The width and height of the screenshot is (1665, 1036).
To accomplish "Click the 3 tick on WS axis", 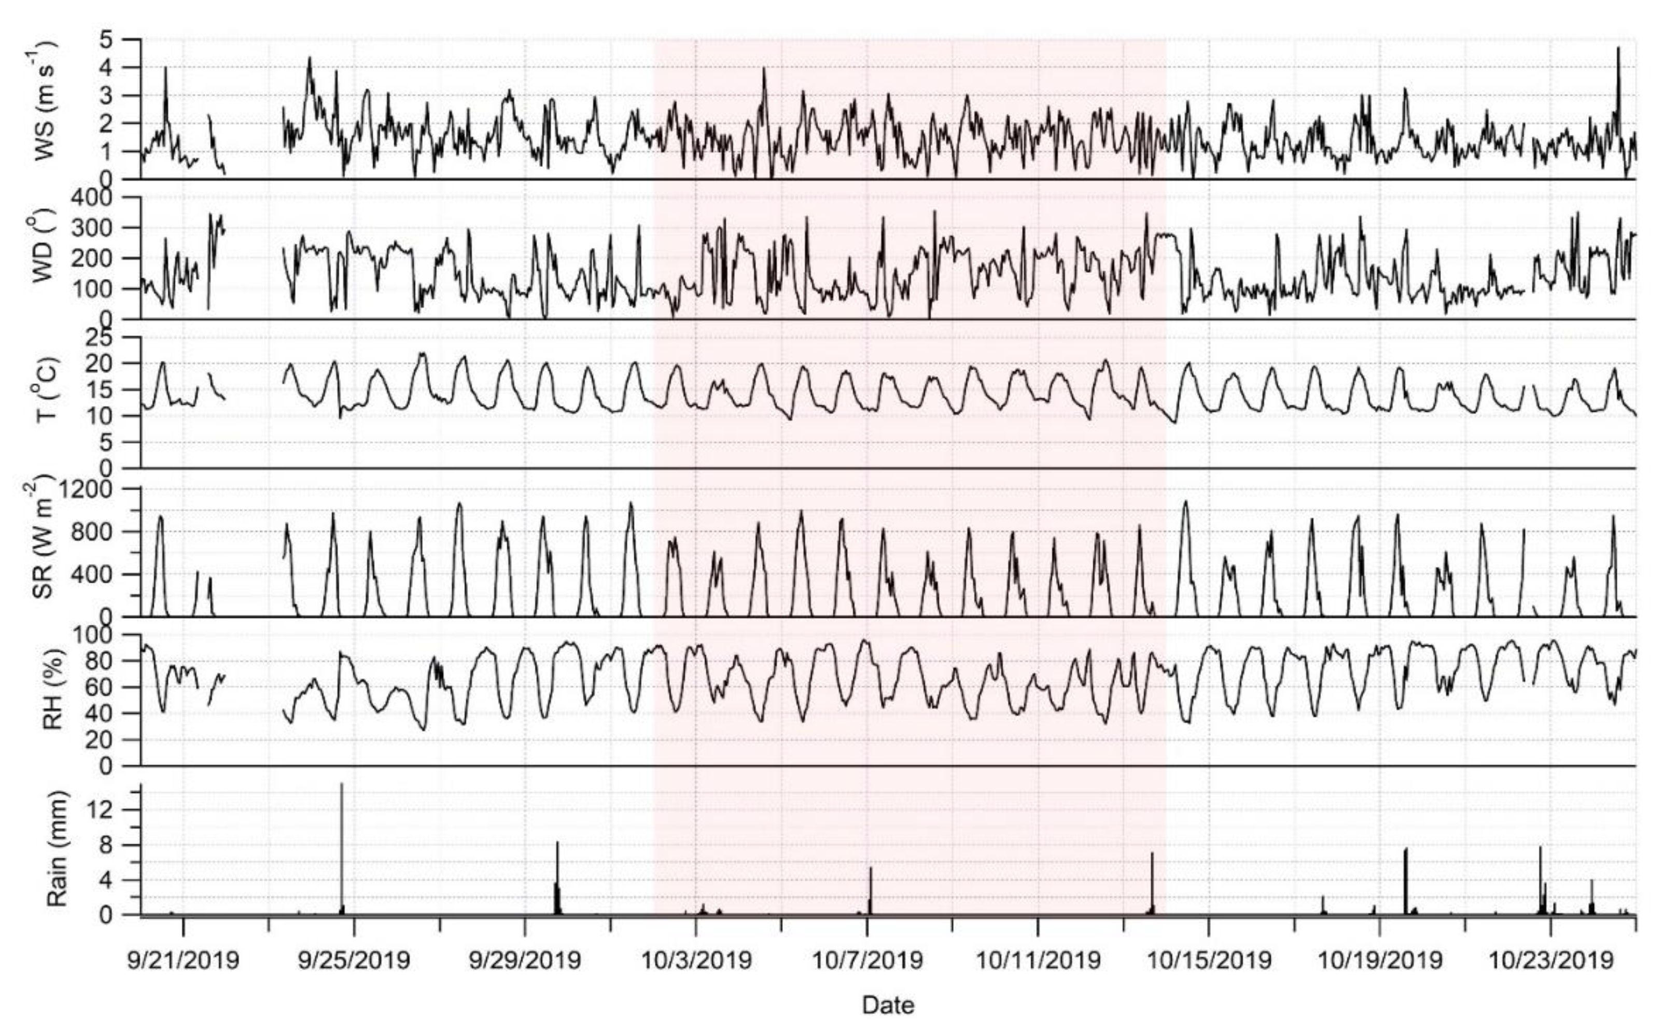I will [x=105, y=96].
